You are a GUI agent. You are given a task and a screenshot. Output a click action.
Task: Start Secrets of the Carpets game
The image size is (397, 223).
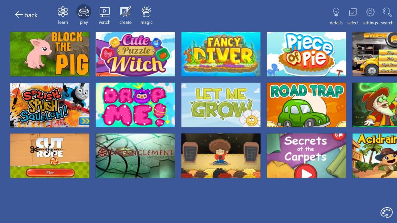tap(307, 156)
